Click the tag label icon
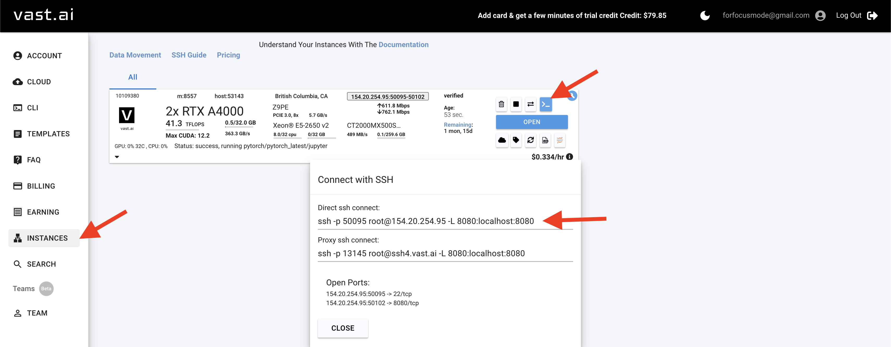 516,140
